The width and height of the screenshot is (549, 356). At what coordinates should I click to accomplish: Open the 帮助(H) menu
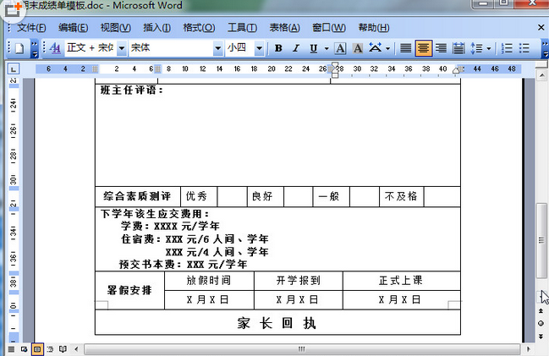point(374,28)
